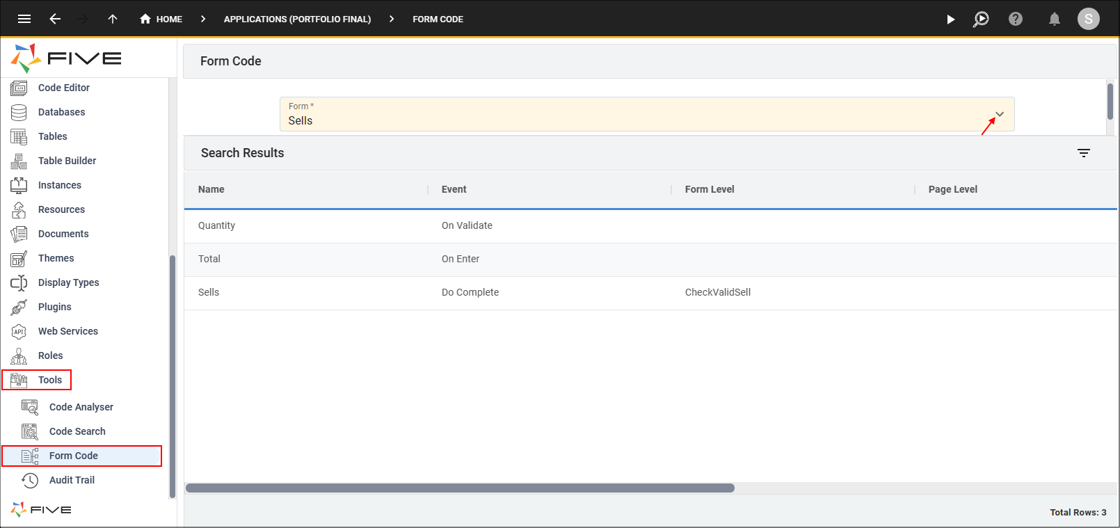This screenshot has width=1120, height=528.
Task: Expand the Form dropdown chevron
Action: tap(1000, 114)
